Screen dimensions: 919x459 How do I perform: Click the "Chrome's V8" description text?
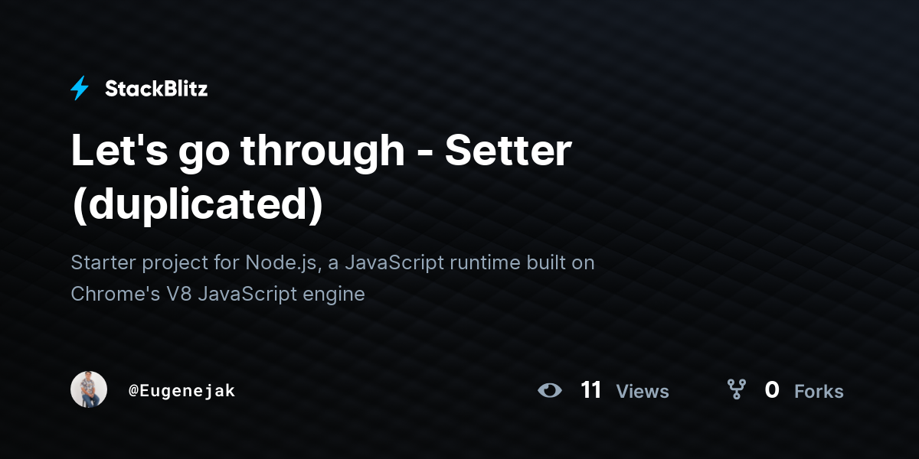tap(131, 294)
